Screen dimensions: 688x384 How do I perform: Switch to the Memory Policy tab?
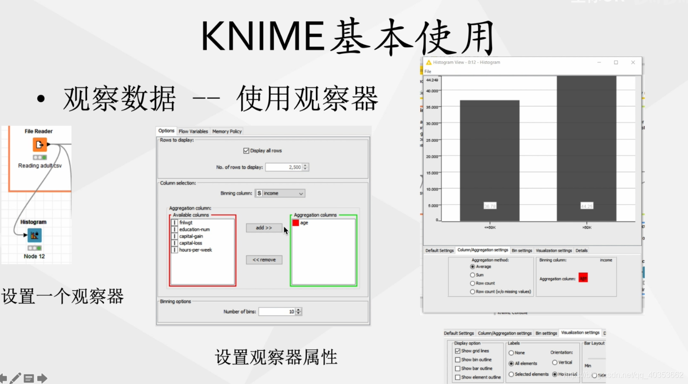pyautogui.click(x=227, y=132)
